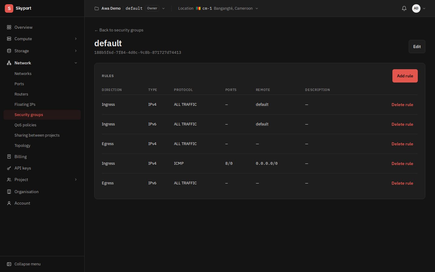Expand the Project submenu chevron
The height and width of the screenshot is (272, 435).
point(76,180)
